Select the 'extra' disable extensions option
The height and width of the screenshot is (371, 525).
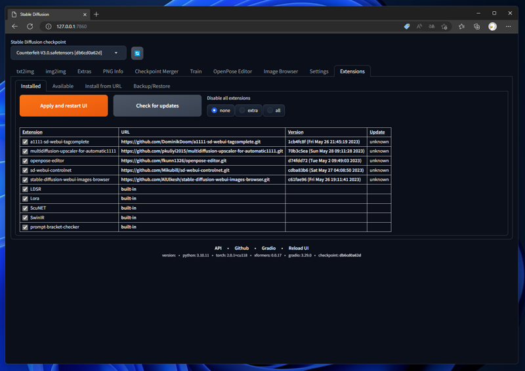pyautogui.click(x=248, y=110)
